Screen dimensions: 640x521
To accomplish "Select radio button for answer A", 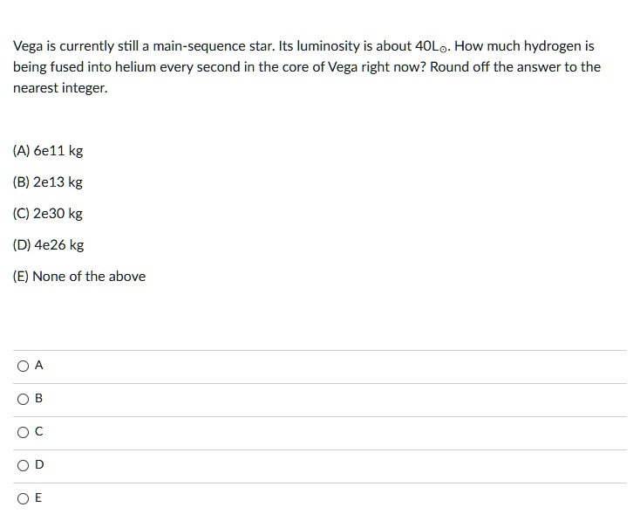I will 21,367.
